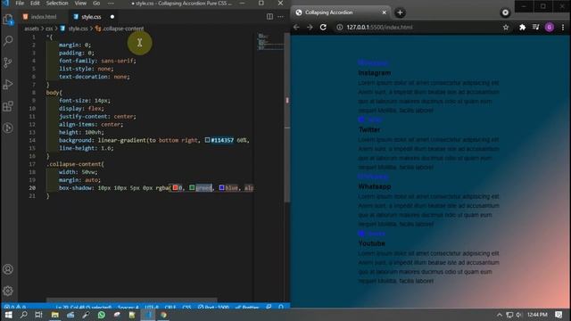Open color picker for #114357 swatch
Viewport: 571px width, 321px height.
(207, 140)
